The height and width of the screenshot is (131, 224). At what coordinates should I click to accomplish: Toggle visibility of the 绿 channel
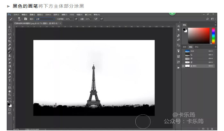pos(183,59)
